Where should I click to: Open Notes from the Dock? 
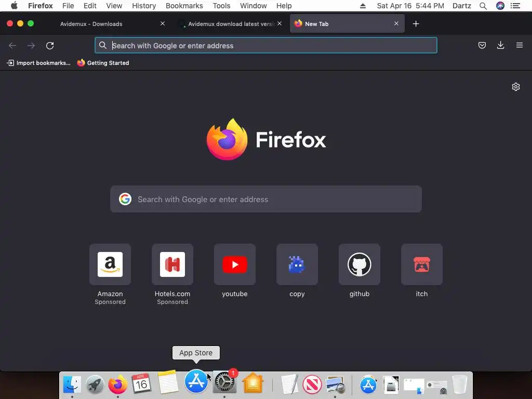pyautogui.click(x=168, y=383)
